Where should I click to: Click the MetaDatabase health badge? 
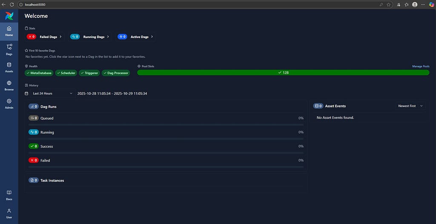(39, 73)
